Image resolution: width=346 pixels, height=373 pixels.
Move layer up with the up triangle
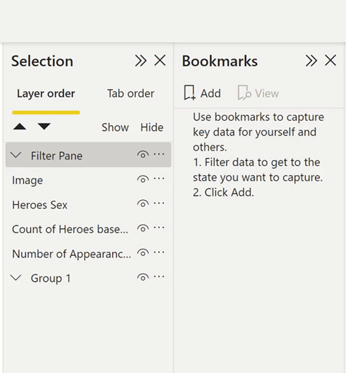[x=20, y=127]
